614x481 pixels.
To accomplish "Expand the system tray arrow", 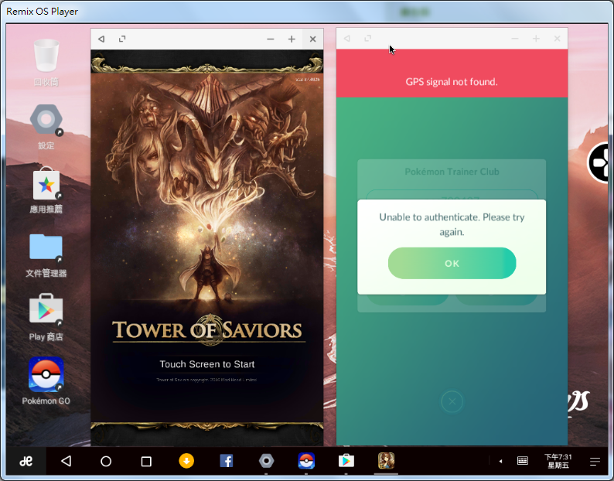I will pos(500,461).
